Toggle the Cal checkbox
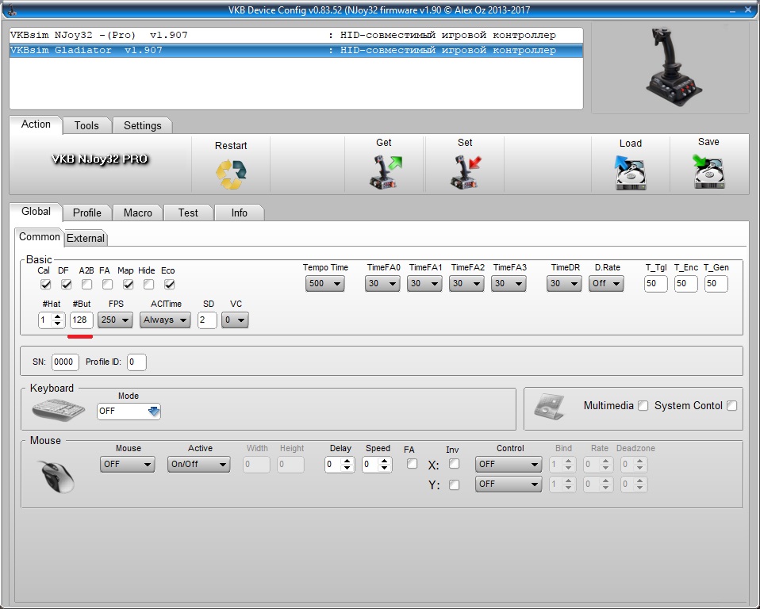This screenshot has width=760, height=609. 45,284
